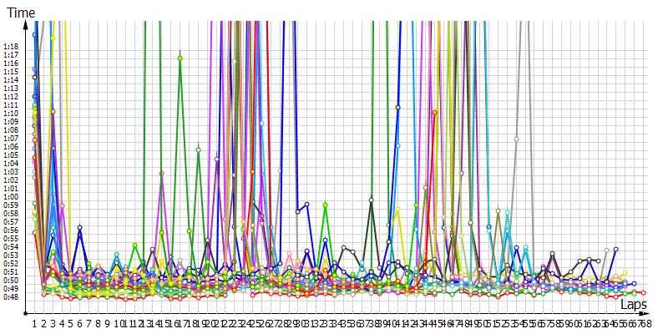The width and height of the screenshot is (668, 334).
Task: Click the dark blue end point at lap 65
Action: pyautogui.click(x=615, y=249)
